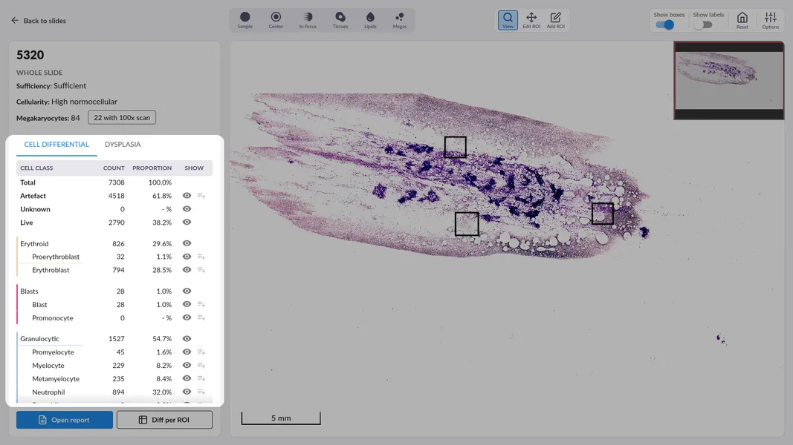Expand the Neutrophil row list icon
793x445 pixels.
[201, 392]
